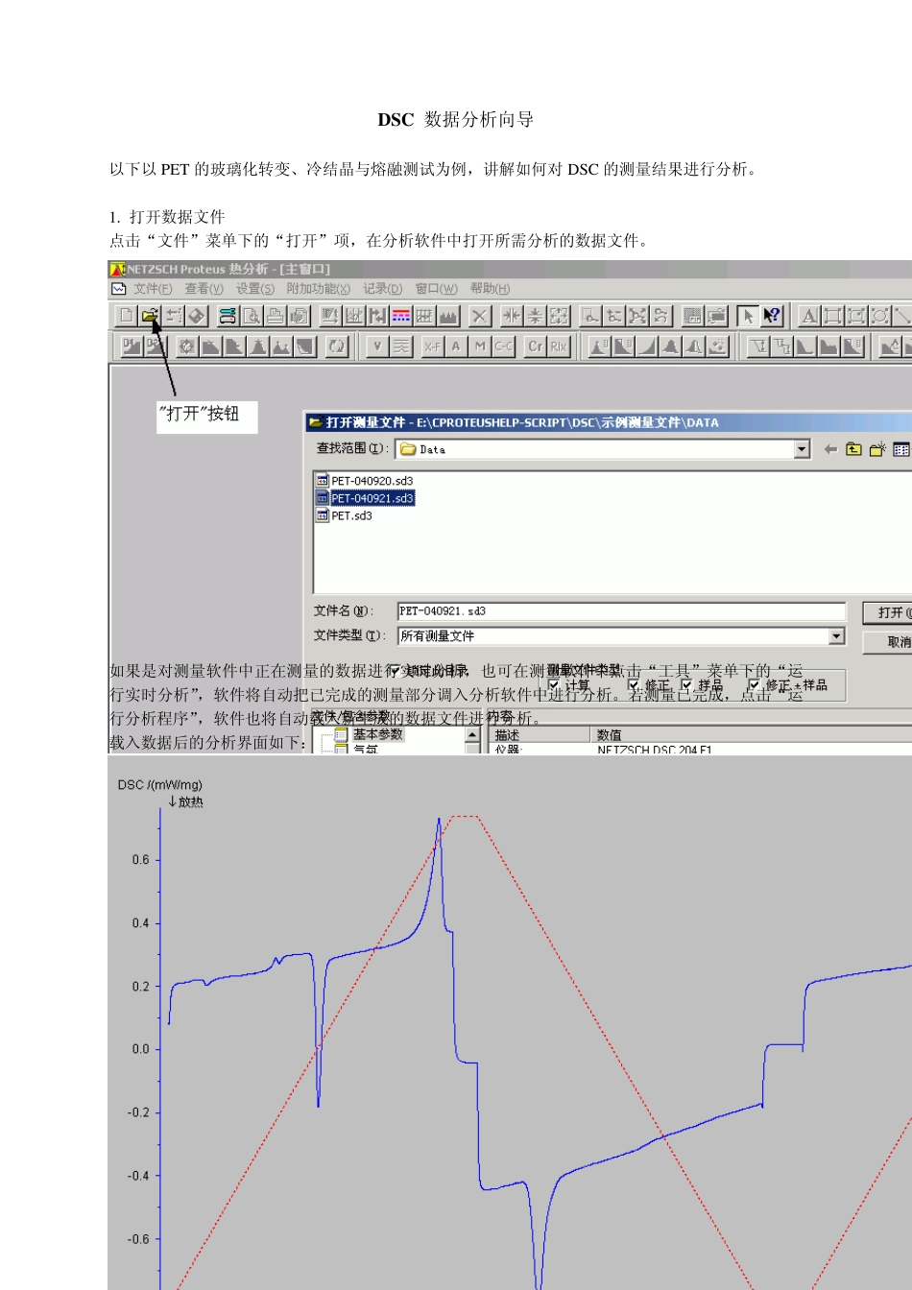Image resolution: width=912 pixels, height=1290 pixels.
Task: Toggle the 样品 checkbox
Action: (686, 684)
